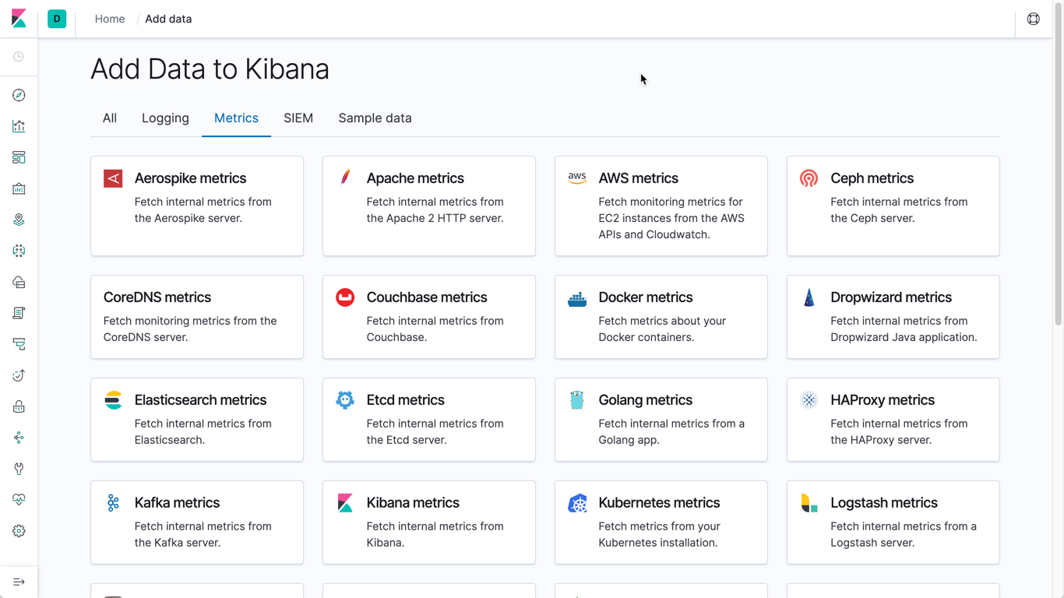Open the Visualize app icon
The height and width of the screenshot is (598, 1064).
(x=18, y=126)
